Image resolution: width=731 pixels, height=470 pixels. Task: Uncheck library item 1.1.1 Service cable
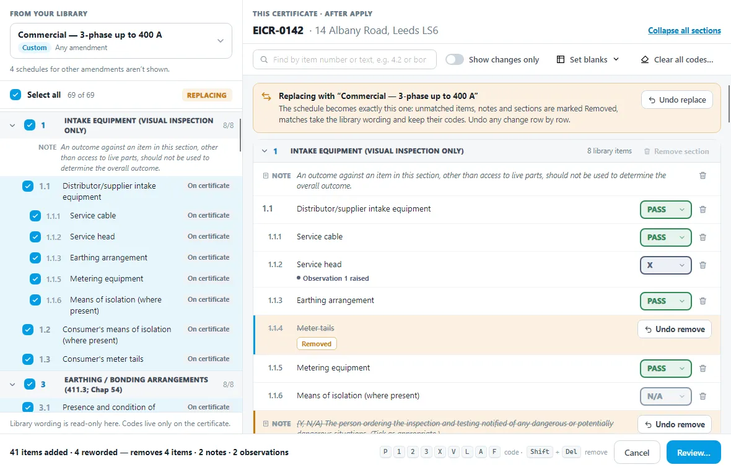point(35,216)
